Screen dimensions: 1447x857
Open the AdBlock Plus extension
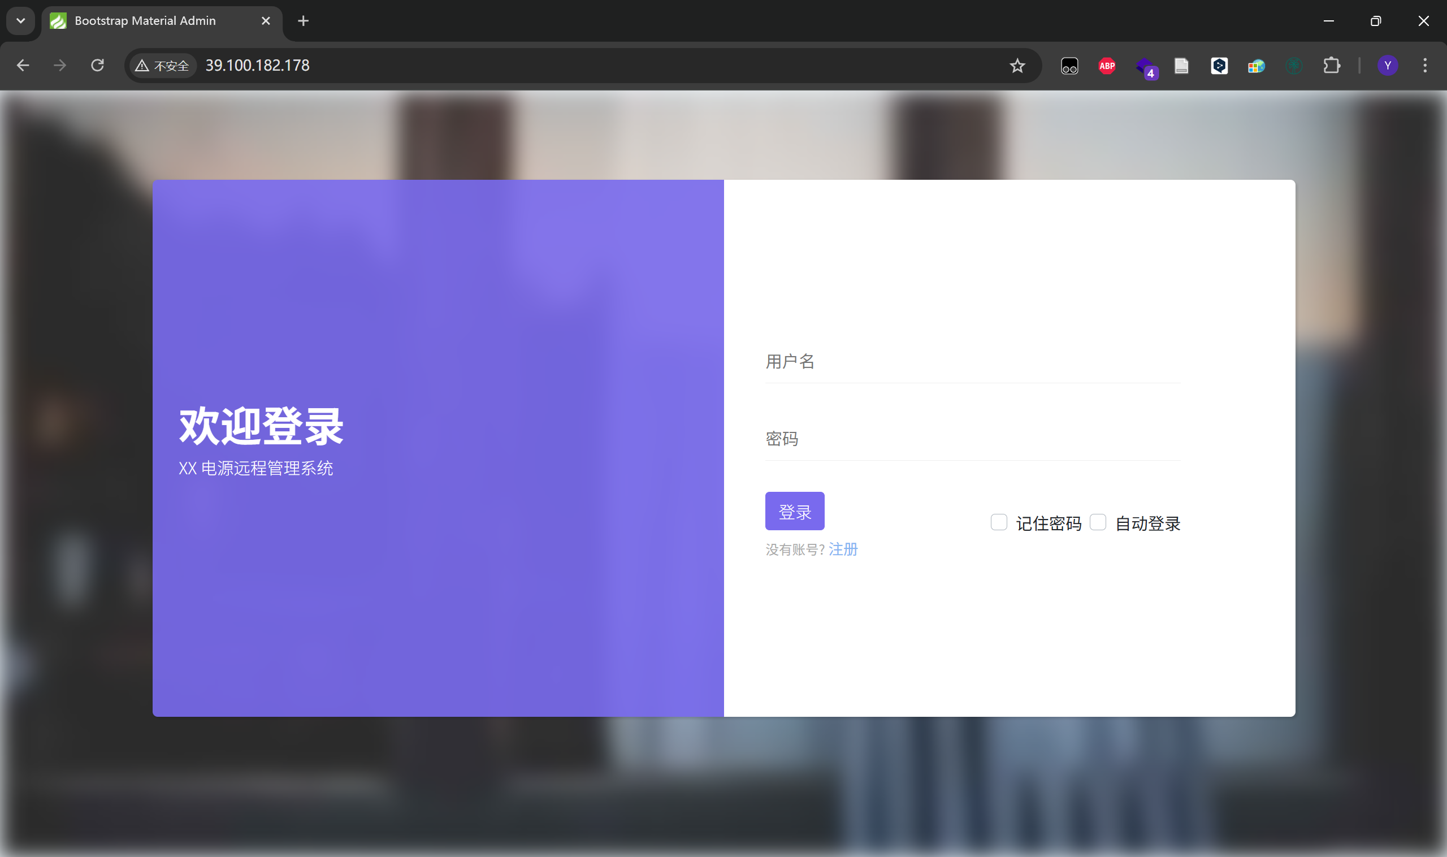tap(1106, 66)
